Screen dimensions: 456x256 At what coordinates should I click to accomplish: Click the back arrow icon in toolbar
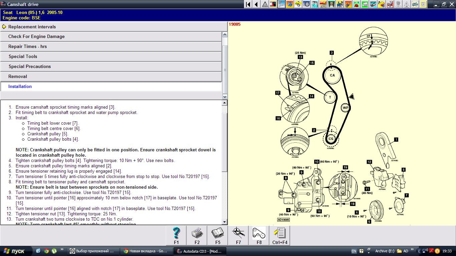(x=256, y=4)
